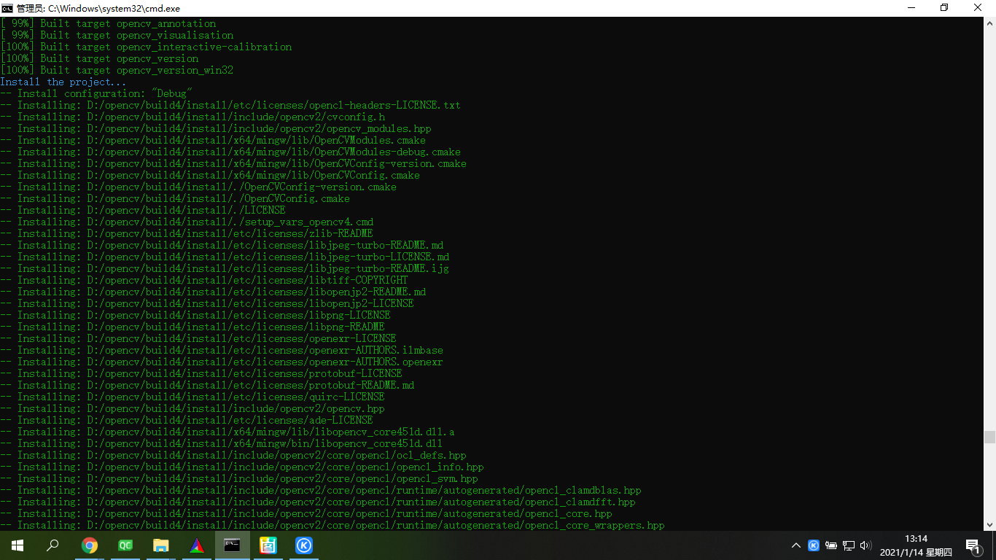Image resolution: width=996 pixels, height=560 pixels.
Task: Click the libpng-README line
Action: (x=192, y=327)
